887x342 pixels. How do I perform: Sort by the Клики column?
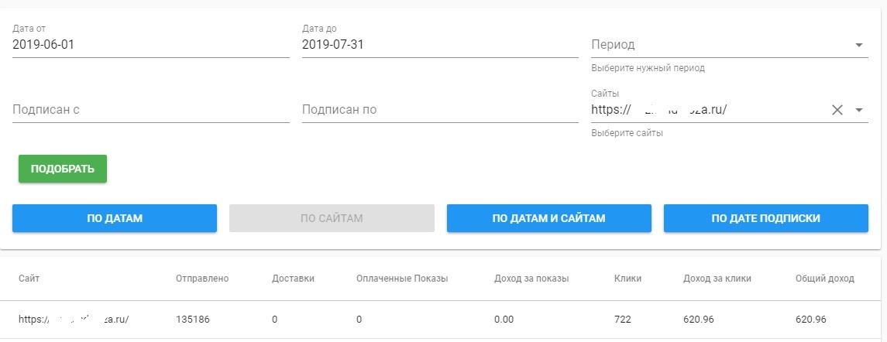pos(627,279)
